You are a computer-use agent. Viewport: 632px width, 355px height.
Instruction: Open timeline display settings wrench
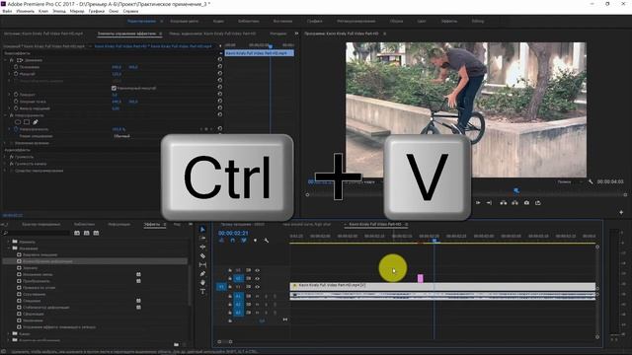267,241
